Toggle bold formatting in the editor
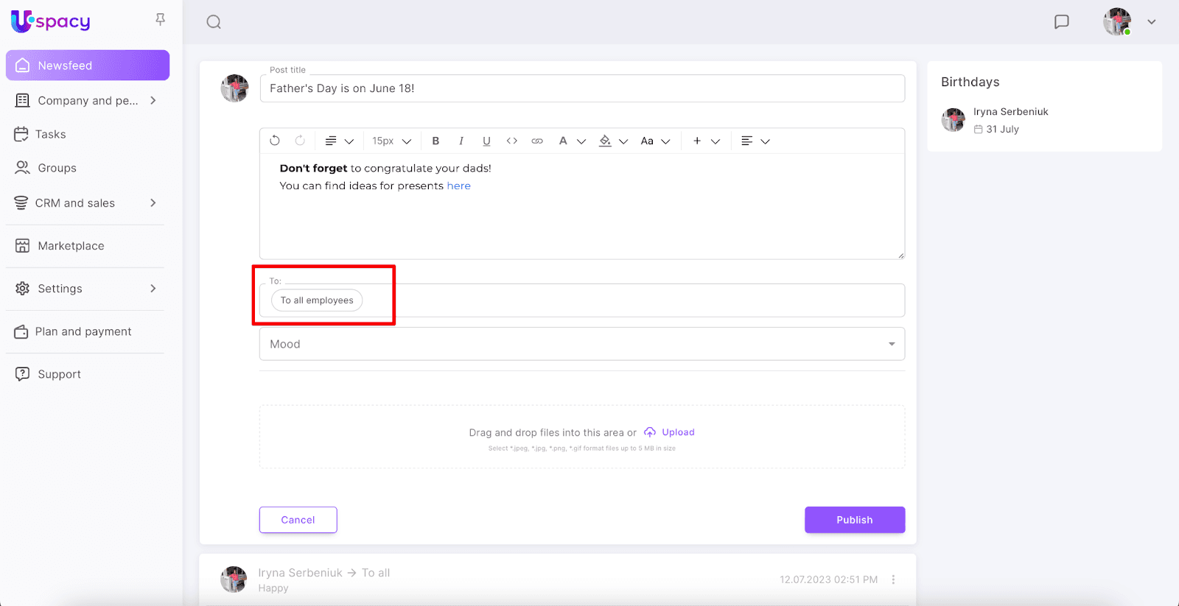1179x606 pixels. pyautogui.click(x=435, y=141)
